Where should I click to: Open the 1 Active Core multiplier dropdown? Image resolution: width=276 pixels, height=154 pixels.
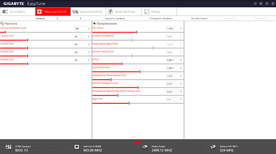82,36
